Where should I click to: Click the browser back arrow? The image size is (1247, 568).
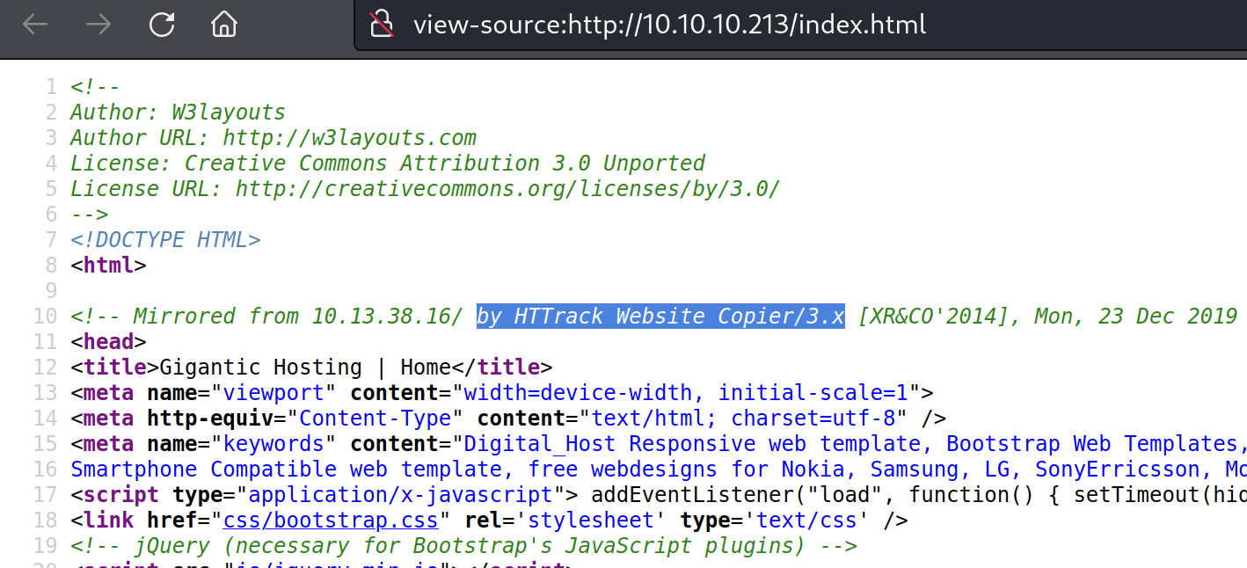coord(35,25)
